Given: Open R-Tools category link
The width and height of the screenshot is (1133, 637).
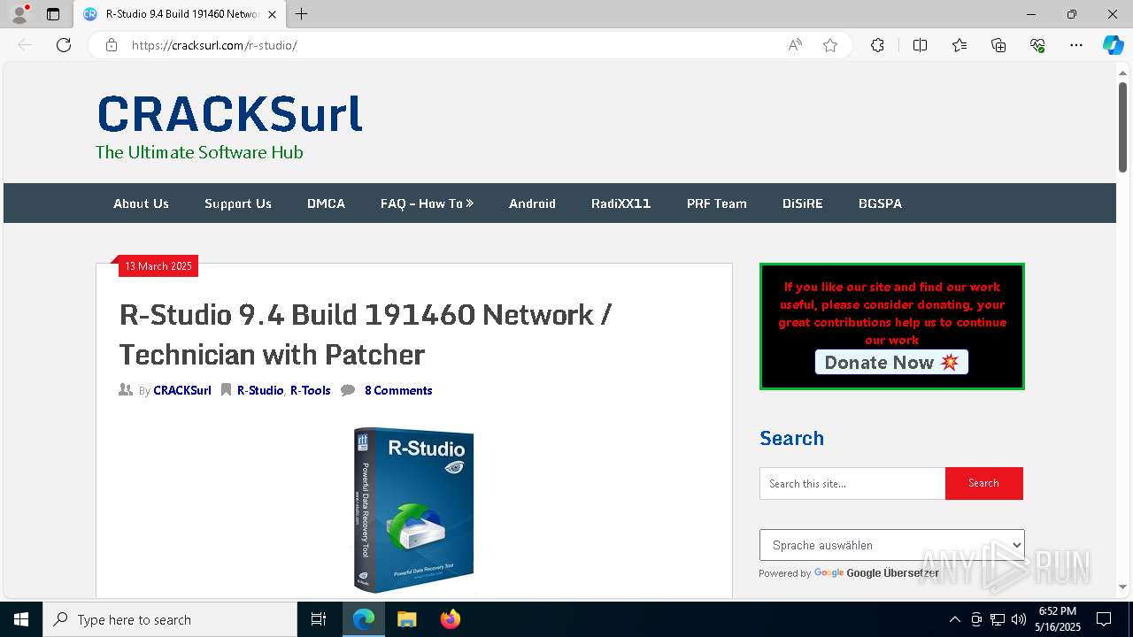Looking at the screenshot, I should pyautogui.click(x=311, y=390).
